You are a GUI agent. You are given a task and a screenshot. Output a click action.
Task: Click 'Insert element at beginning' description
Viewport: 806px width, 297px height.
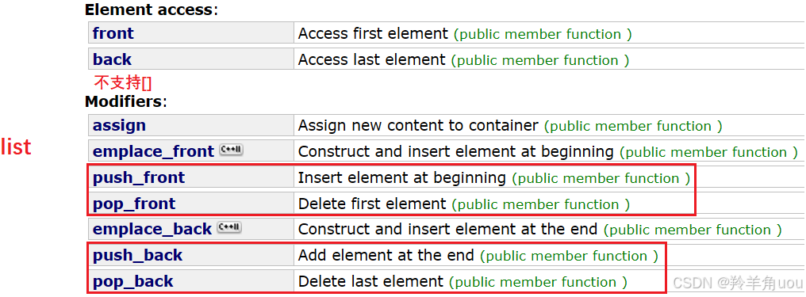point(402,178)
